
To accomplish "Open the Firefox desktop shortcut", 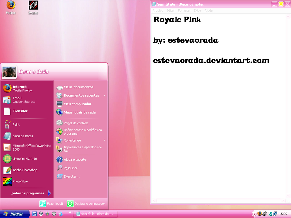I will point(11,7).
